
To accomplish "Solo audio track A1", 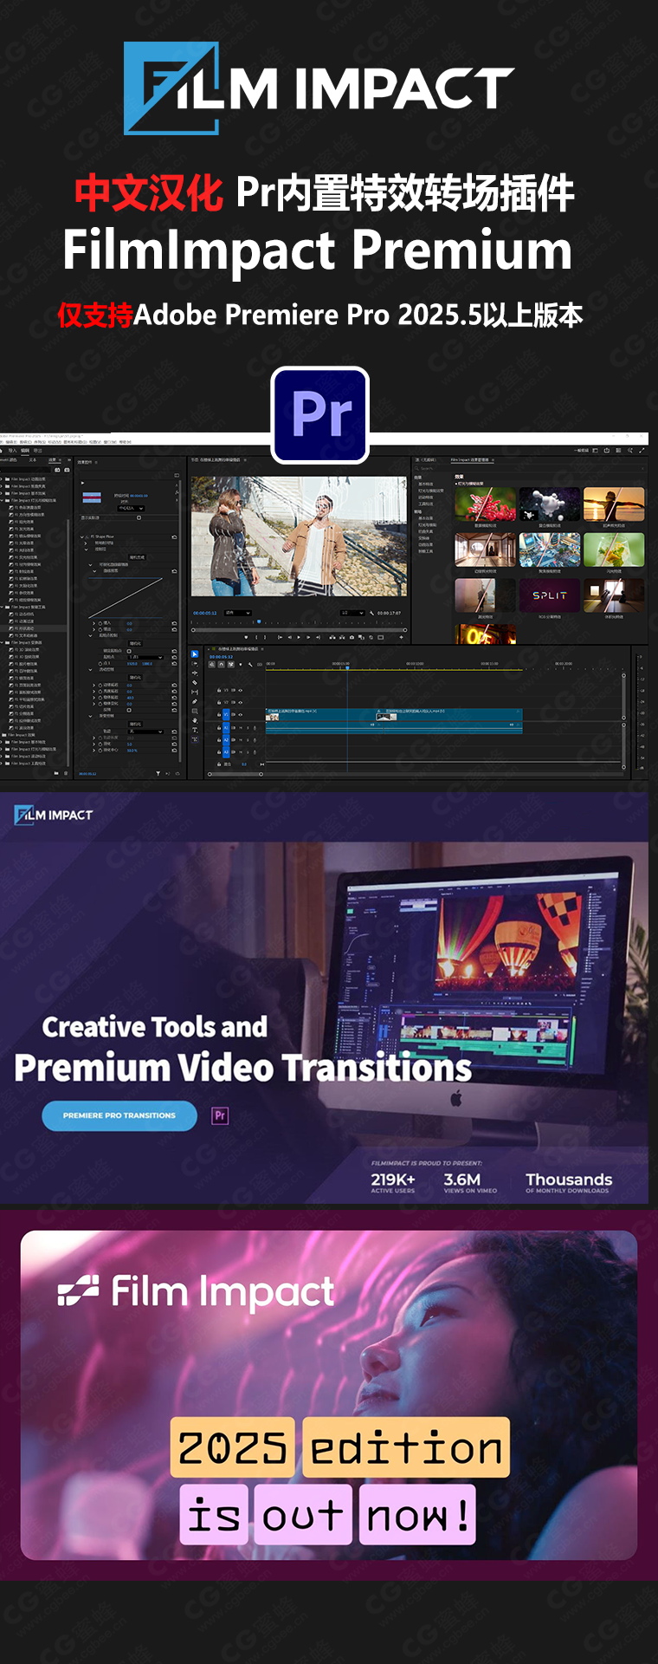I will [x=248, y=727].
